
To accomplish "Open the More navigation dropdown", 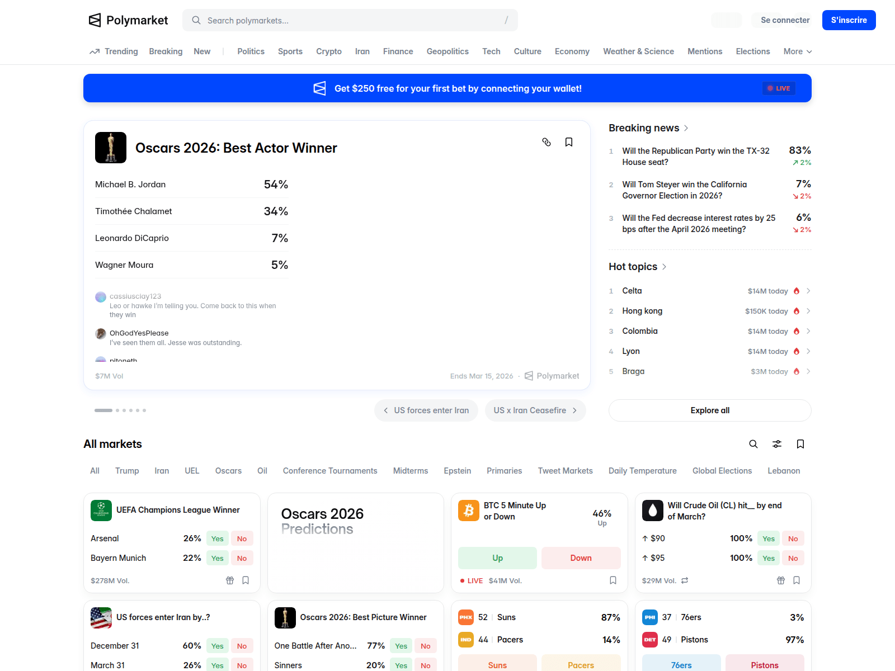I will click(x=797, y=51).
